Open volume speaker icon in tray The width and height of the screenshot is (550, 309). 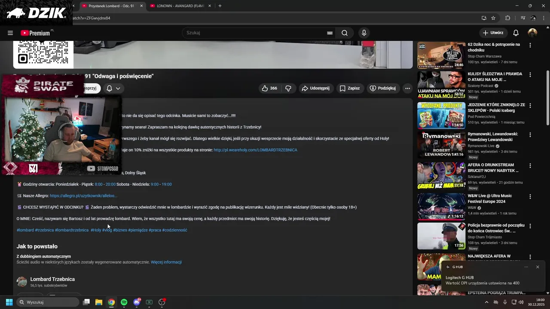pos(521,302)
